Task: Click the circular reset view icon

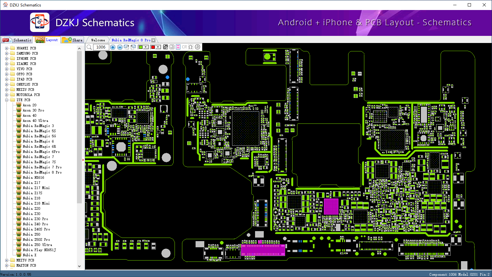Action: pyautogui.click(x=198, y=47)
